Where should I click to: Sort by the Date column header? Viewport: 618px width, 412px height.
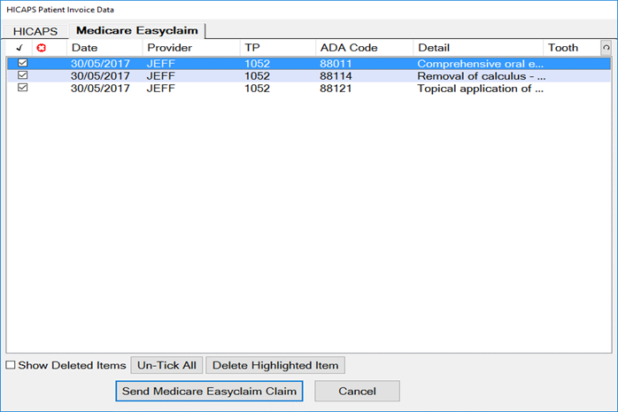(104, 48)
